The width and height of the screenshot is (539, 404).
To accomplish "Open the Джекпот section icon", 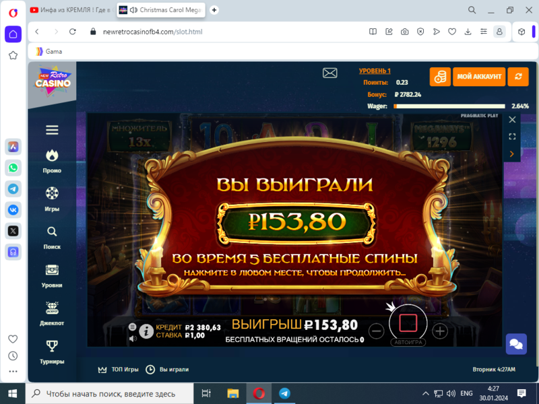I will [52, 308].
